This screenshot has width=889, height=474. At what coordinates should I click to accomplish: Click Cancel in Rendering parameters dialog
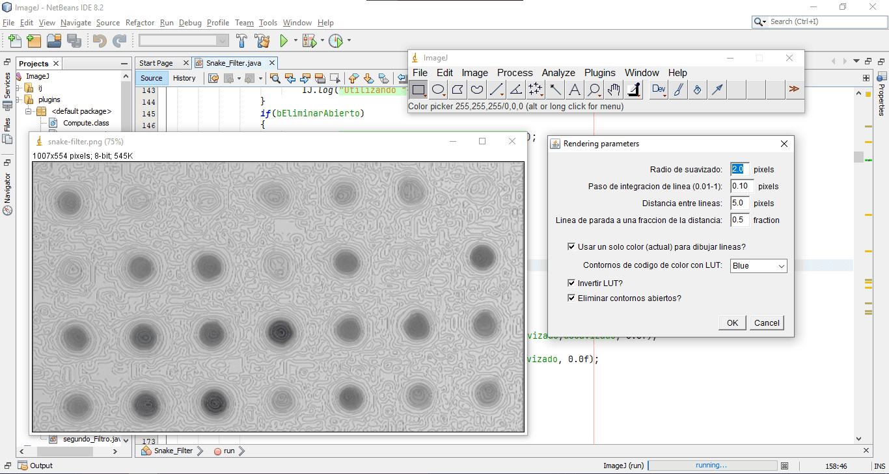point(767,323)
